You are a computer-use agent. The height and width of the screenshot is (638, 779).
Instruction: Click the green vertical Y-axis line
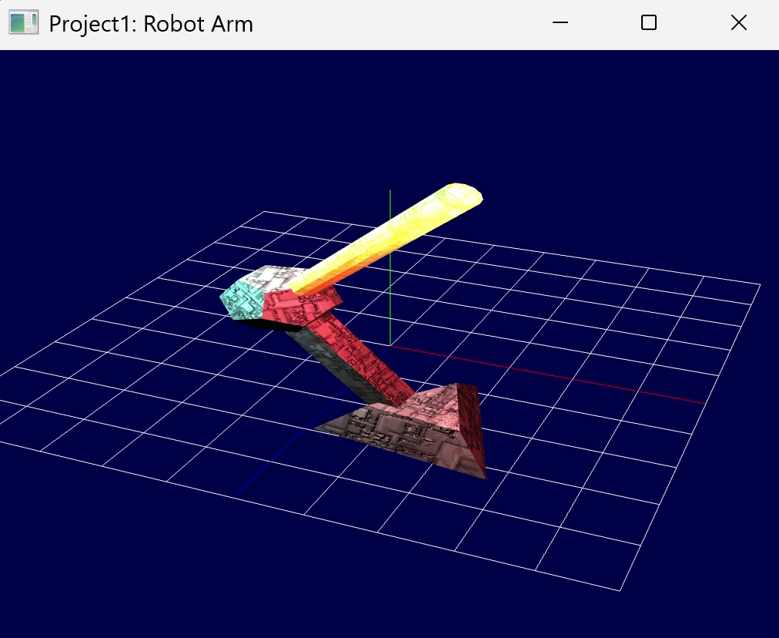point(390,231)
